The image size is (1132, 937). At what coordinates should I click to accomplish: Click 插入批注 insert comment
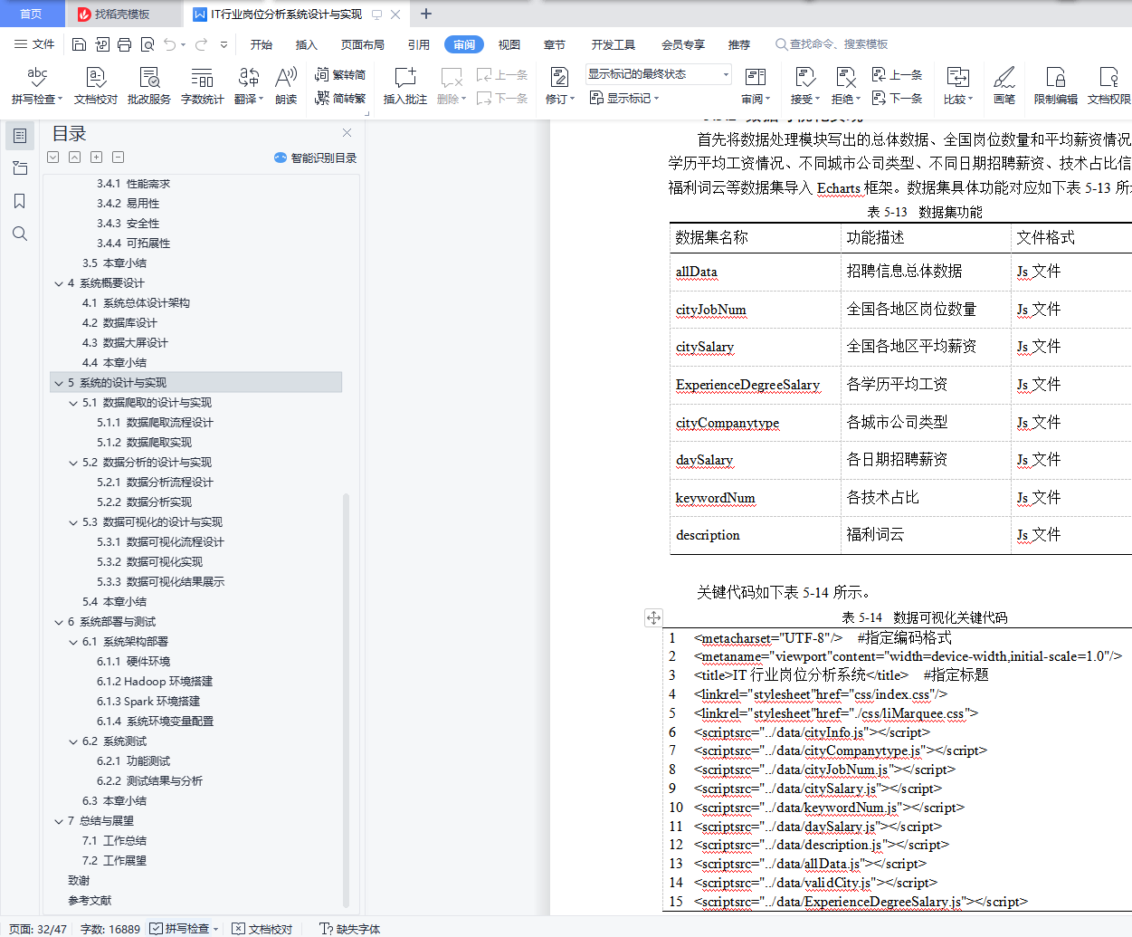pos(405,86)
